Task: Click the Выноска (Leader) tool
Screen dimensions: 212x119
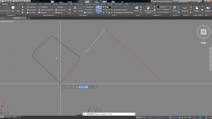Action: coord(88,10)
